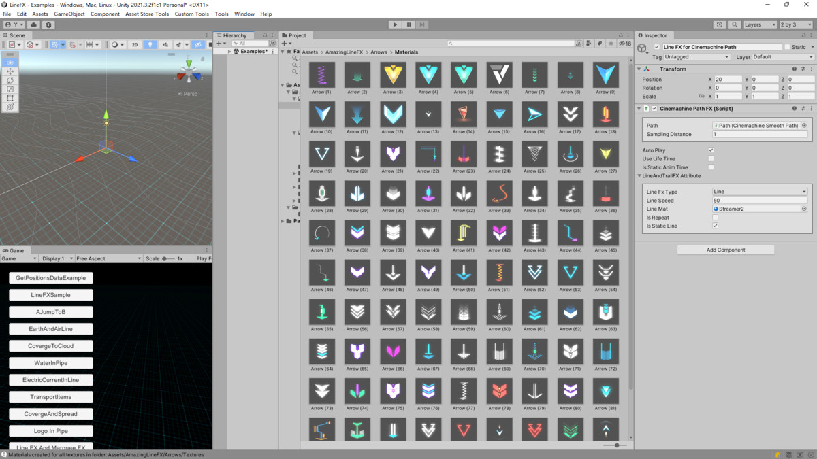Toggle scene lighting lightbulb icon

pyautogui.click(x=150, y=45)
